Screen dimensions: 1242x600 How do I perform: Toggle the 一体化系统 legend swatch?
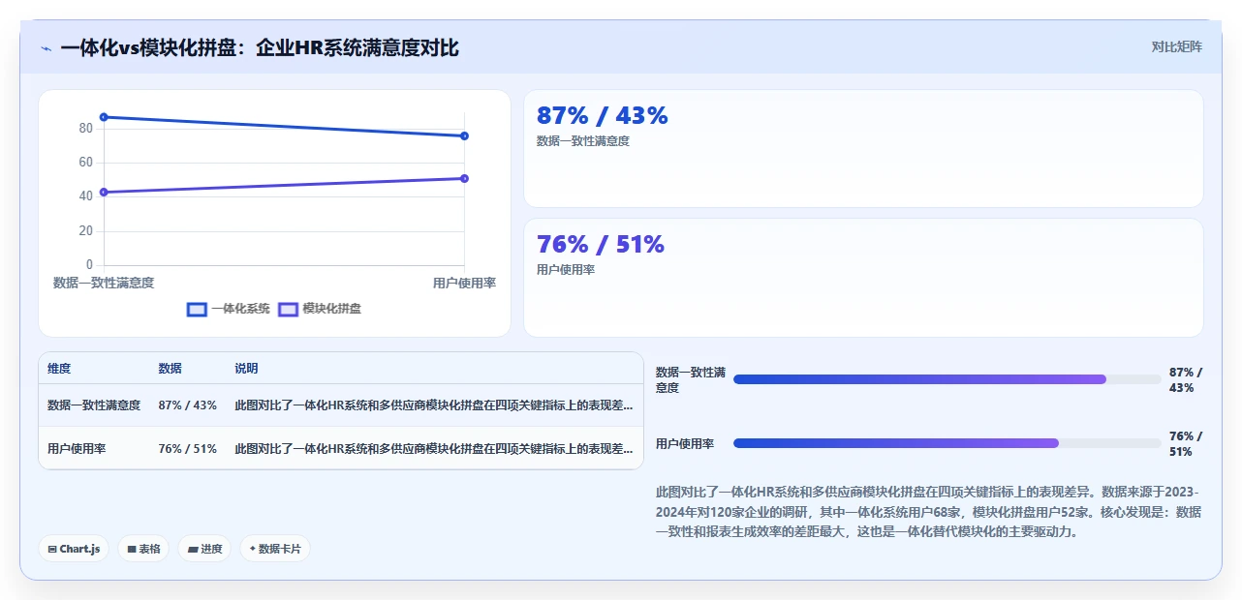pos(197,310)
